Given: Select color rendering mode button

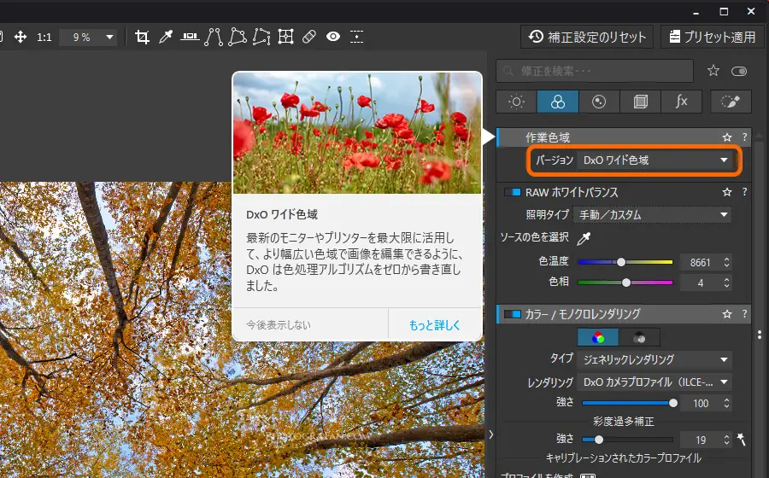Looking at the screenshot, I should click(598, 337).
